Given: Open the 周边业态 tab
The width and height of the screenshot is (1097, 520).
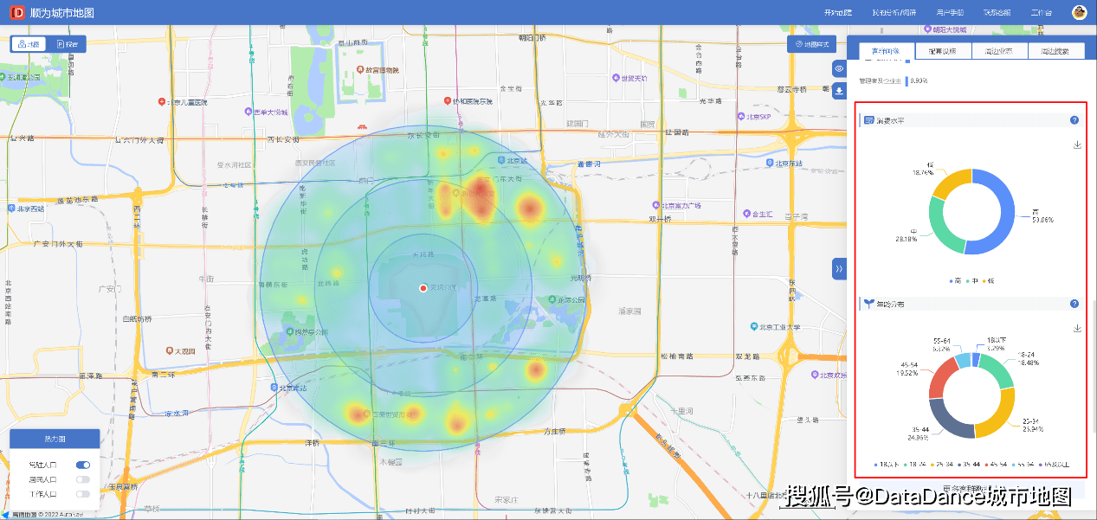Looking at the screenshot, I should (999, 51).
